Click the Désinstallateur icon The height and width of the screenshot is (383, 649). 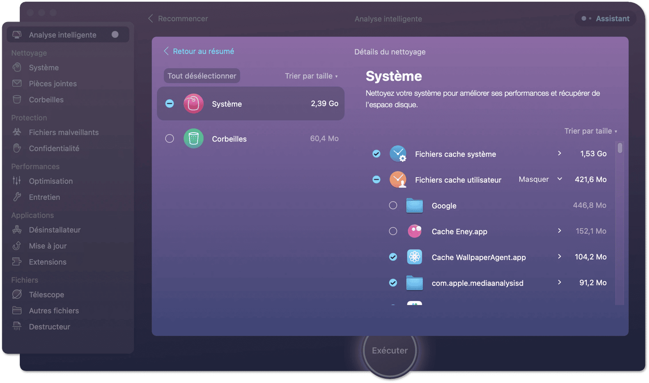pos(17,230)
